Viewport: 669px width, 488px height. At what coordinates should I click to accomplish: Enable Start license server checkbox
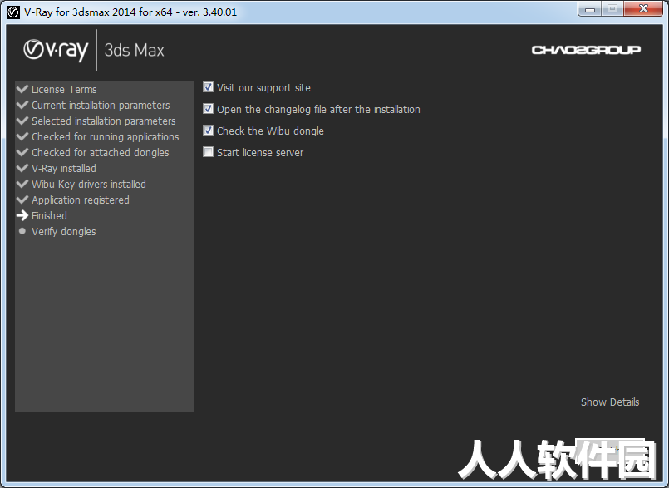208,152
